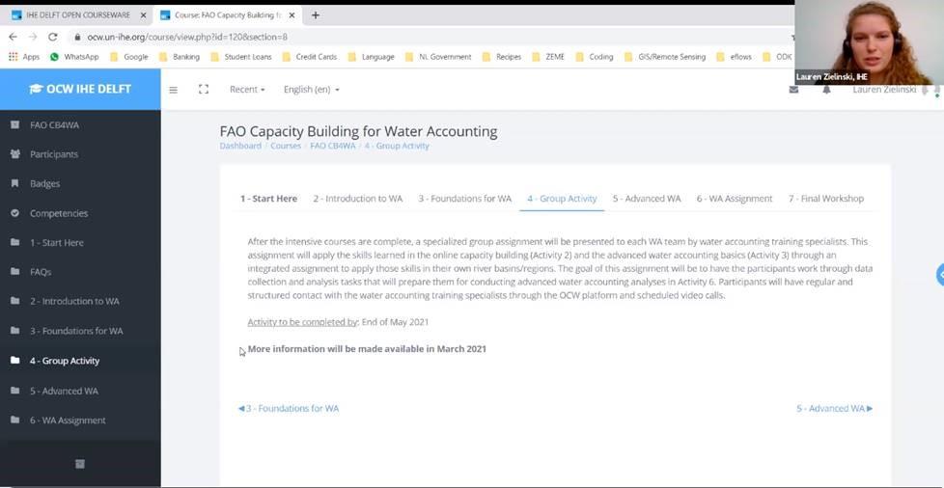944x488 pixels.
Task: Click the collapse icon at sidebar bottom
Action: pyautogui.click(x=80, y=463)
